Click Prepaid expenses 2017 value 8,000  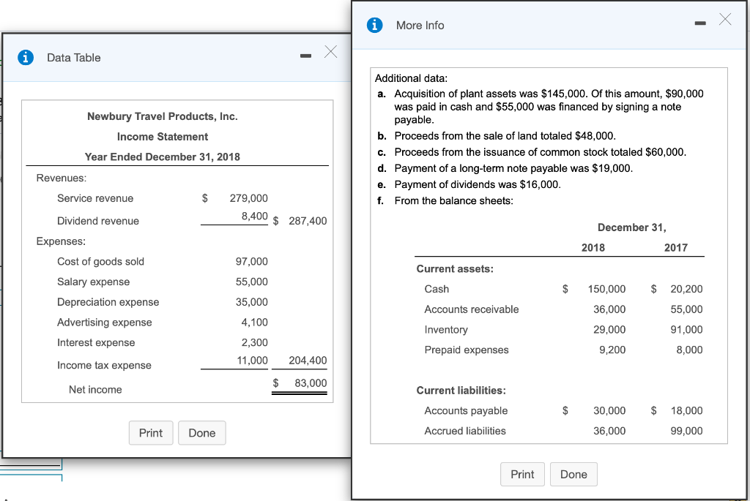[689, 350]
